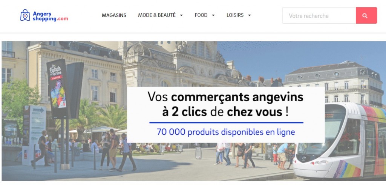Open the MODE & BEAUTÉ menu
Viewport: 386px width, 185px height.
point(157,15)
